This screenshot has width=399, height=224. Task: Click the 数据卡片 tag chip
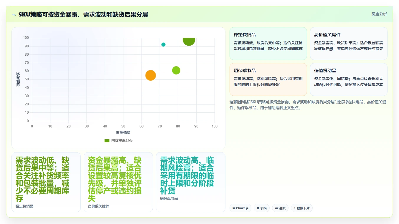tap(301, 208)
